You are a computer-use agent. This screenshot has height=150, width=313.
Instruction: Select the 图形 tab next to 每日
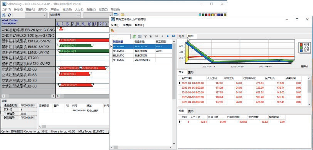point(191,72)
